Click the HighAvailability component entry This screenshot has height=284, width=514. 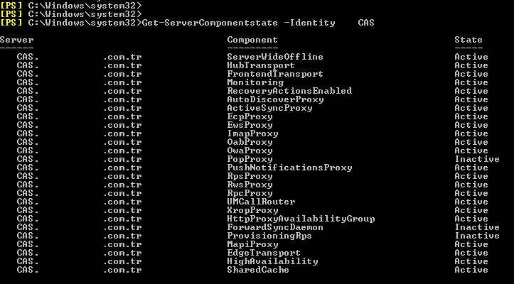(x=272, y=262)
